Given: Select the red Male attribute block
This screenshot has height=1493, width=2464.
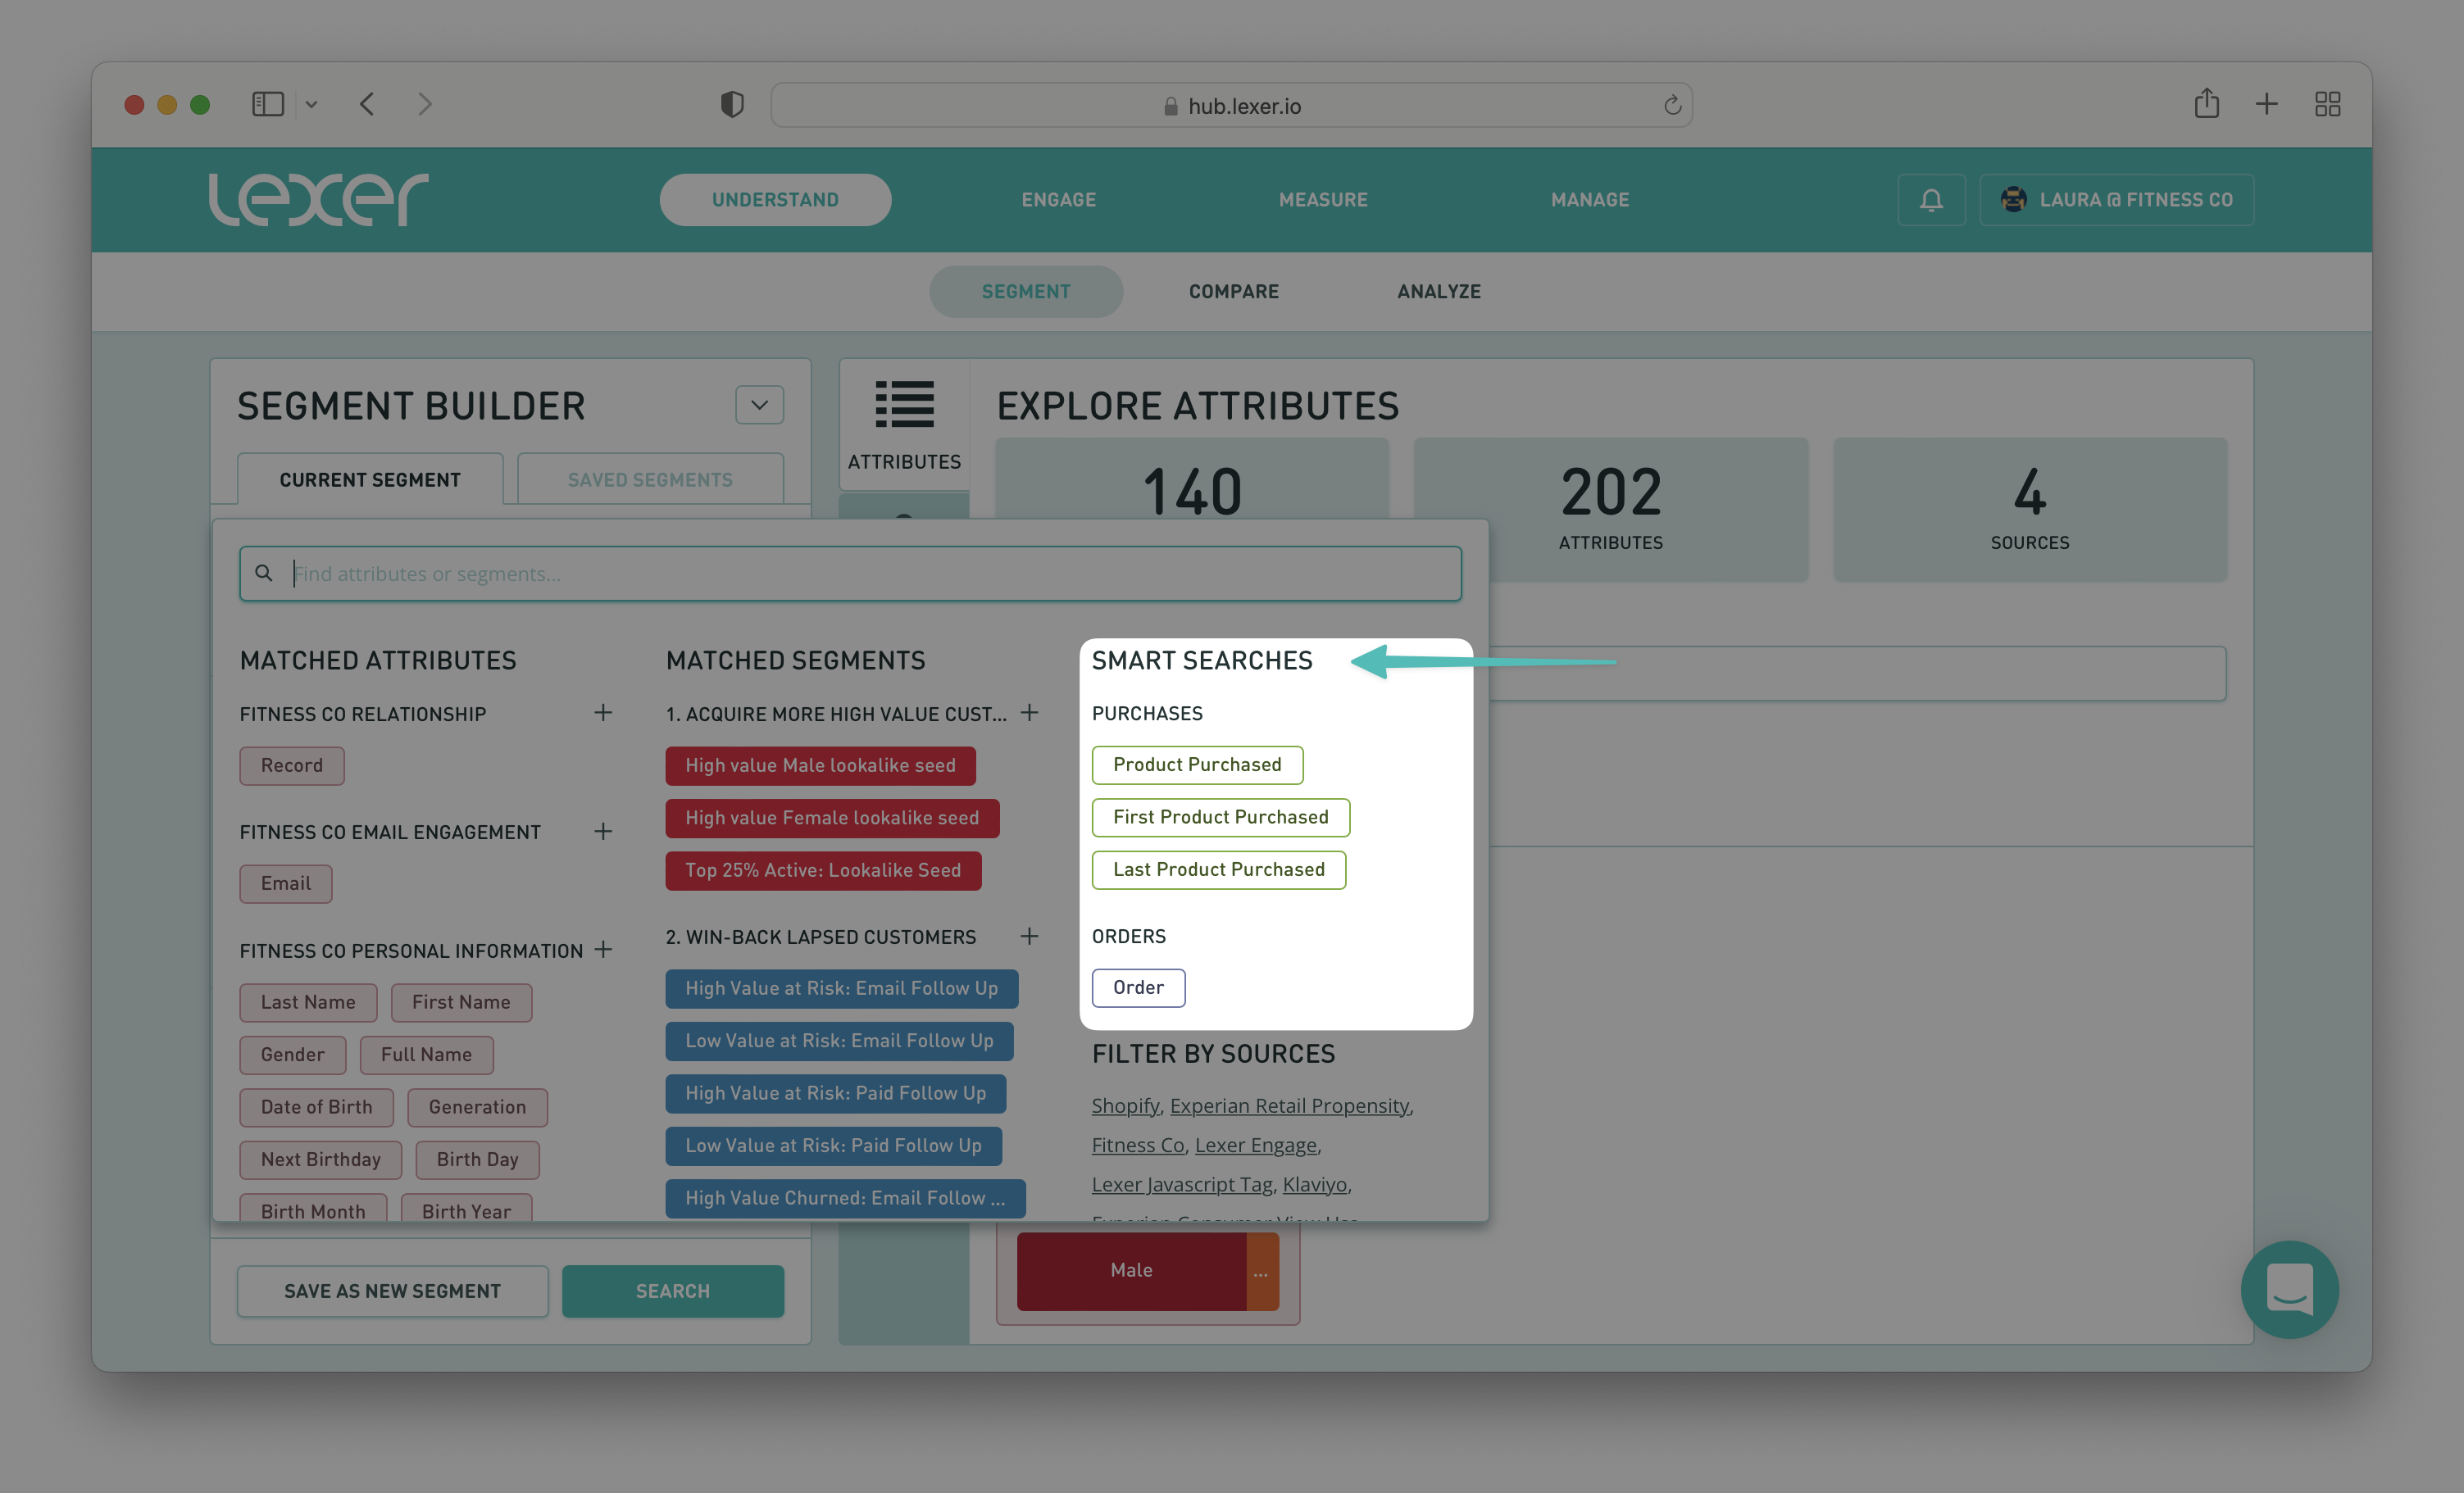Looking at the screenshot, I should [x=1131, y=1270].
